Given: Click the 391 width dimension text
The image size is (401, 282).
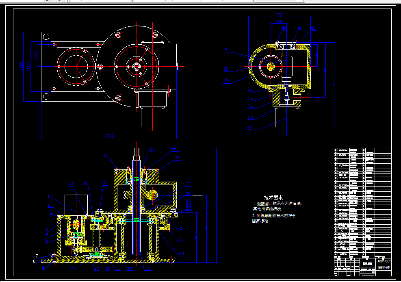Looking at the screenshot, I should (x=280, y=15).
